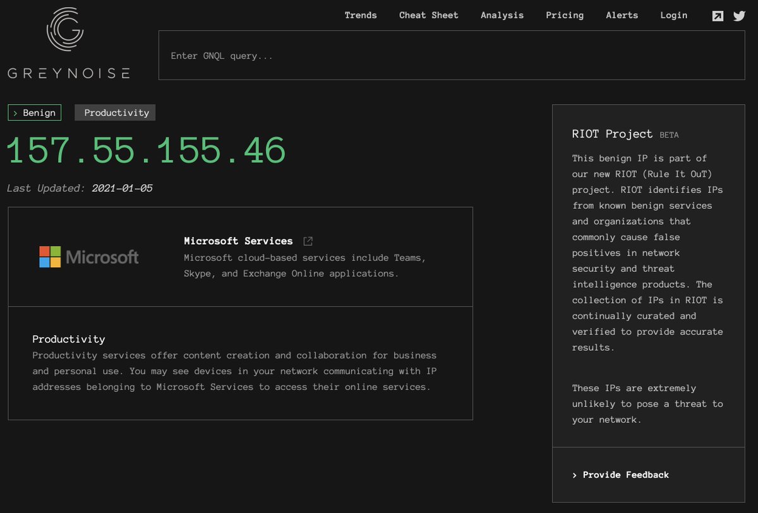The image size is (758, 513).
Task: Click the GNQL query input field
Action: (452, 55)
